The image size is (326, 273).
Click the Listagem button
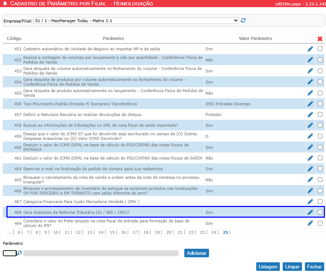[x=268, y=267]
